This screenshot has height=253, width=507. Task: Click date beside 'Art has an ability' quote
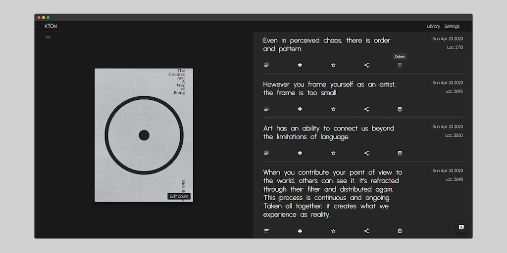coord(448,126)
